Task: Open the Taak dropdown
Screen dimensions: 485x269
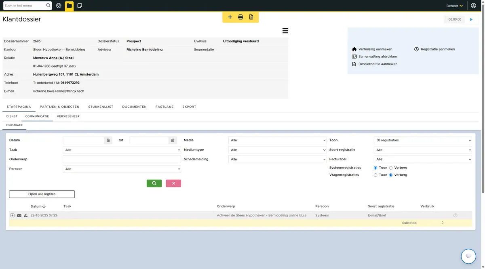Action: pos(122,150)
